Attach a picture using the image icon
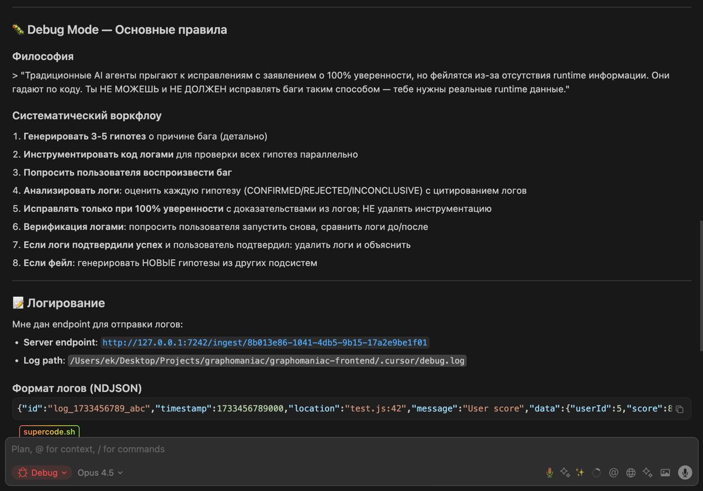The image size is (703, 491). [665, 472]
